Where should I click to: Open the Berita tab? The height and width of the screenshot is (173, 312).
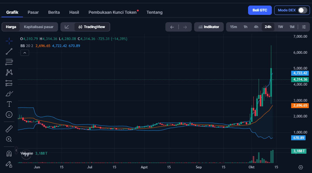tap(54, 12)
